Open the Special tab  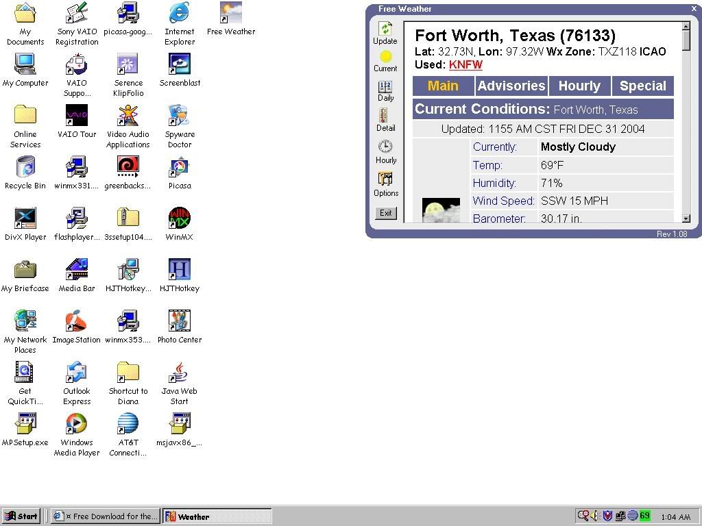(x=643, y=86)
